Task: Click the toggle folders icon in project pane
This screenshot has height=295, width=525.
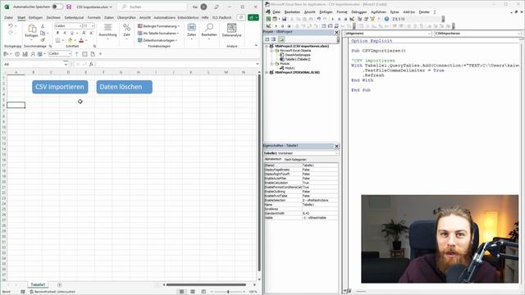Action: click(x=281, y=39)
